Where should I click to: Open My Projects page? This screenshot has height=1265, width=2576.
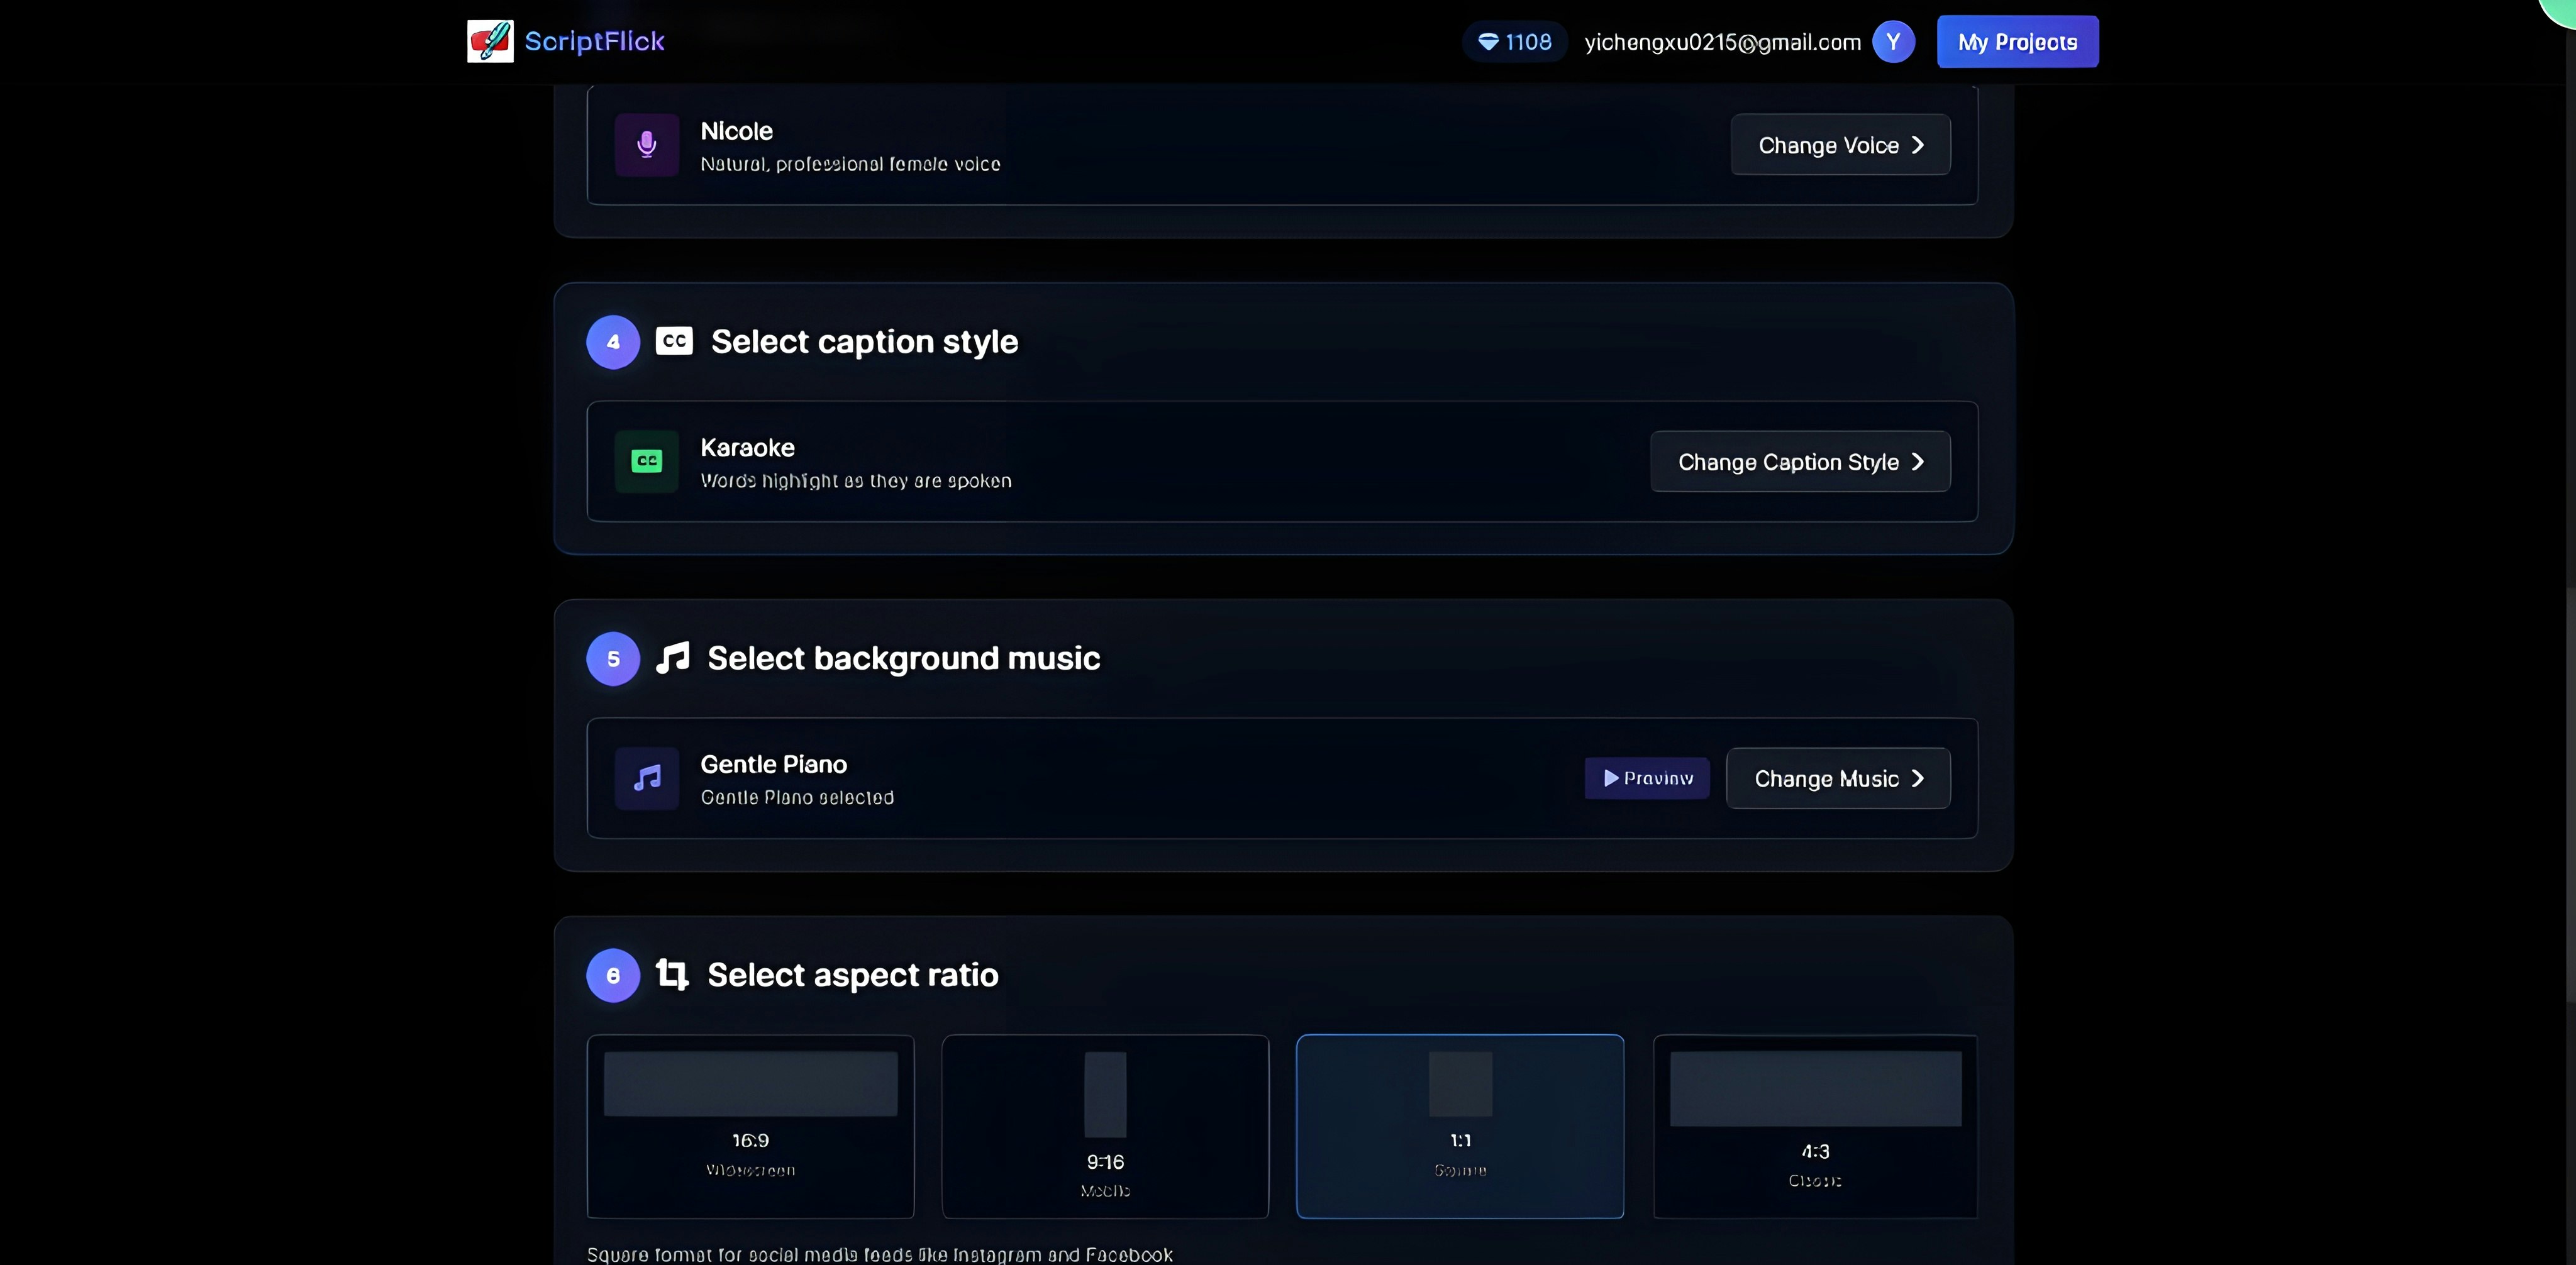click(2017, 42)
